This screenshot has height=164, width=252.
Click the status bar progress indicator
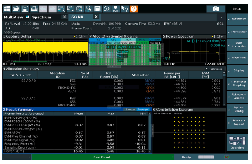206,157
